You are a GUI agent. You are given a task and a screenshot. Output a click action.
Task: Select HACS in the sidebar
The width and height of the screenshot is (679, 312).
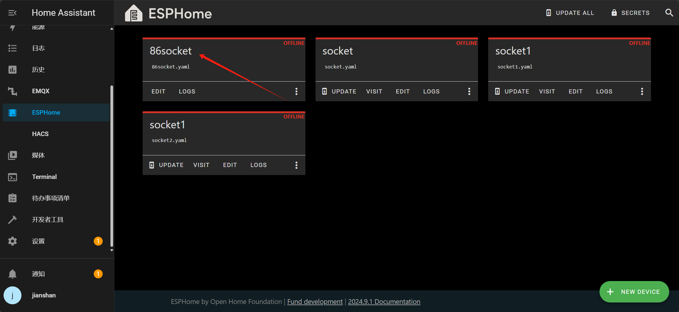tap(56, 134)
